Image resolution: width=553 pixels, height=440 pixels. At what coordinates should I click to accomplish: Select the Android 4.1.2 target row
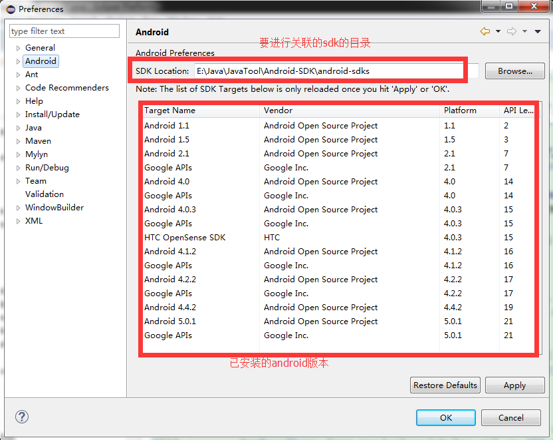tap(338, 252)
